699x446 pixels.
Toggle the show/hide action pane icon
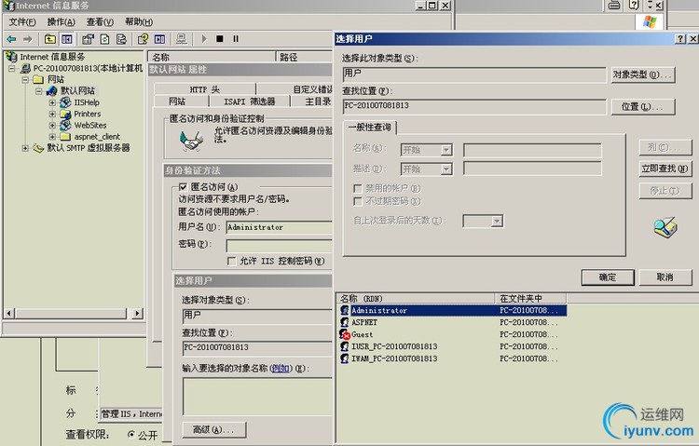coord(159,39)
